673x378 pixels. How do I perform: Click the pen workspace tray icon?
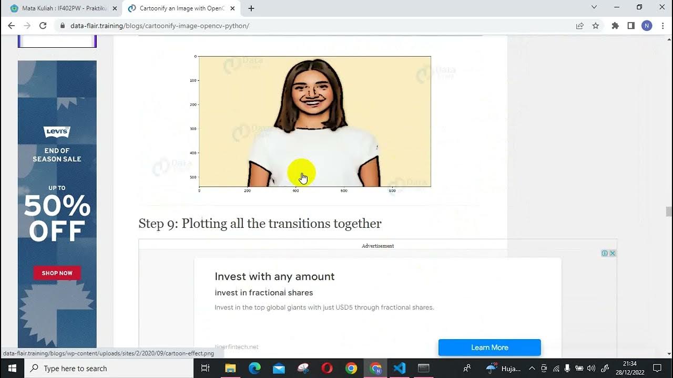[605, 368]
